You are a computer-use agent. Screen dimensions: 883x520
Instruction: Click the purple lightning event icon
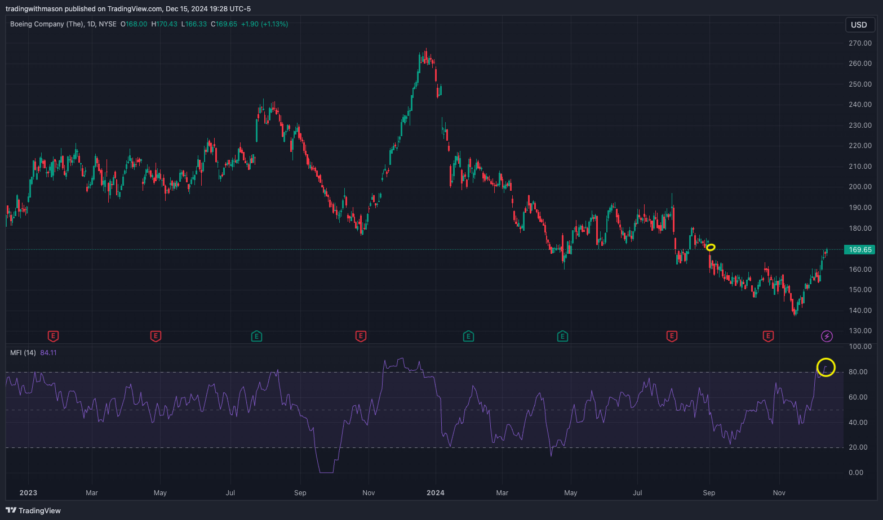click(827, 336)
